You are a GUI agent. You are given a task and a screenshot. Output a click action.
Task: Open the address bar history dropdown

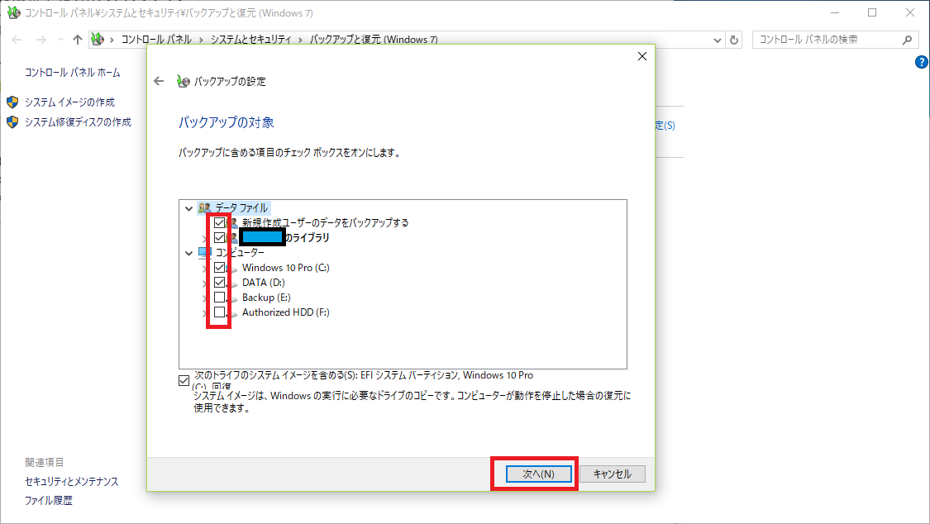click(717, 40)
